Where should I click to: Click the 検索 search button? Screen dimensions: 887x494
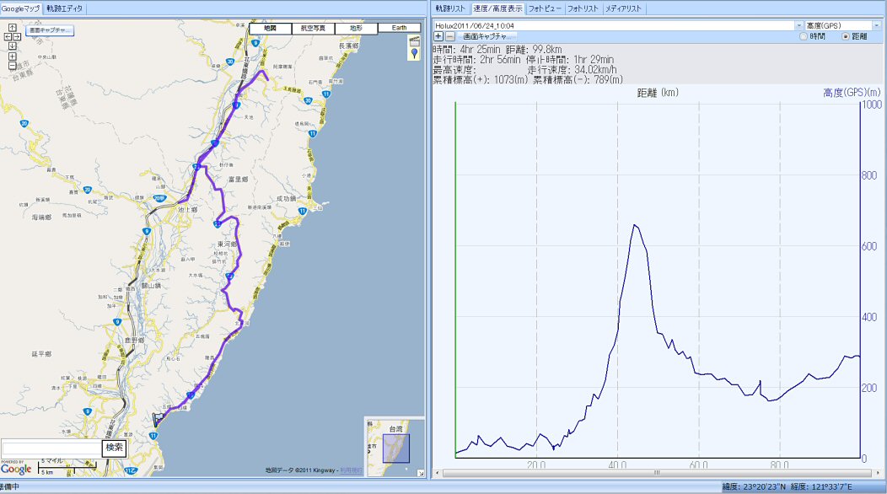coord(115,448)
